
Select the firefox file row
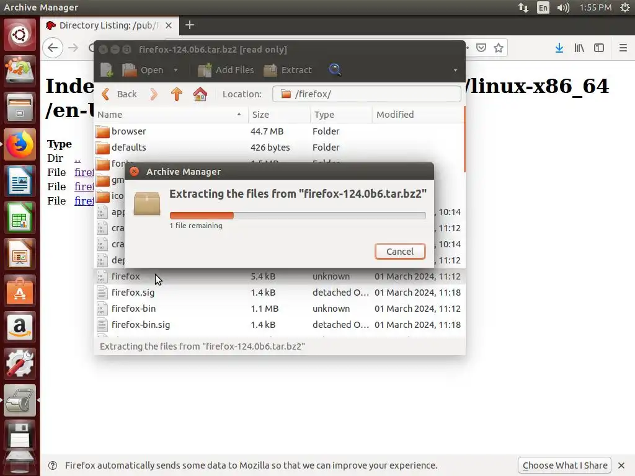click(278, 276)
